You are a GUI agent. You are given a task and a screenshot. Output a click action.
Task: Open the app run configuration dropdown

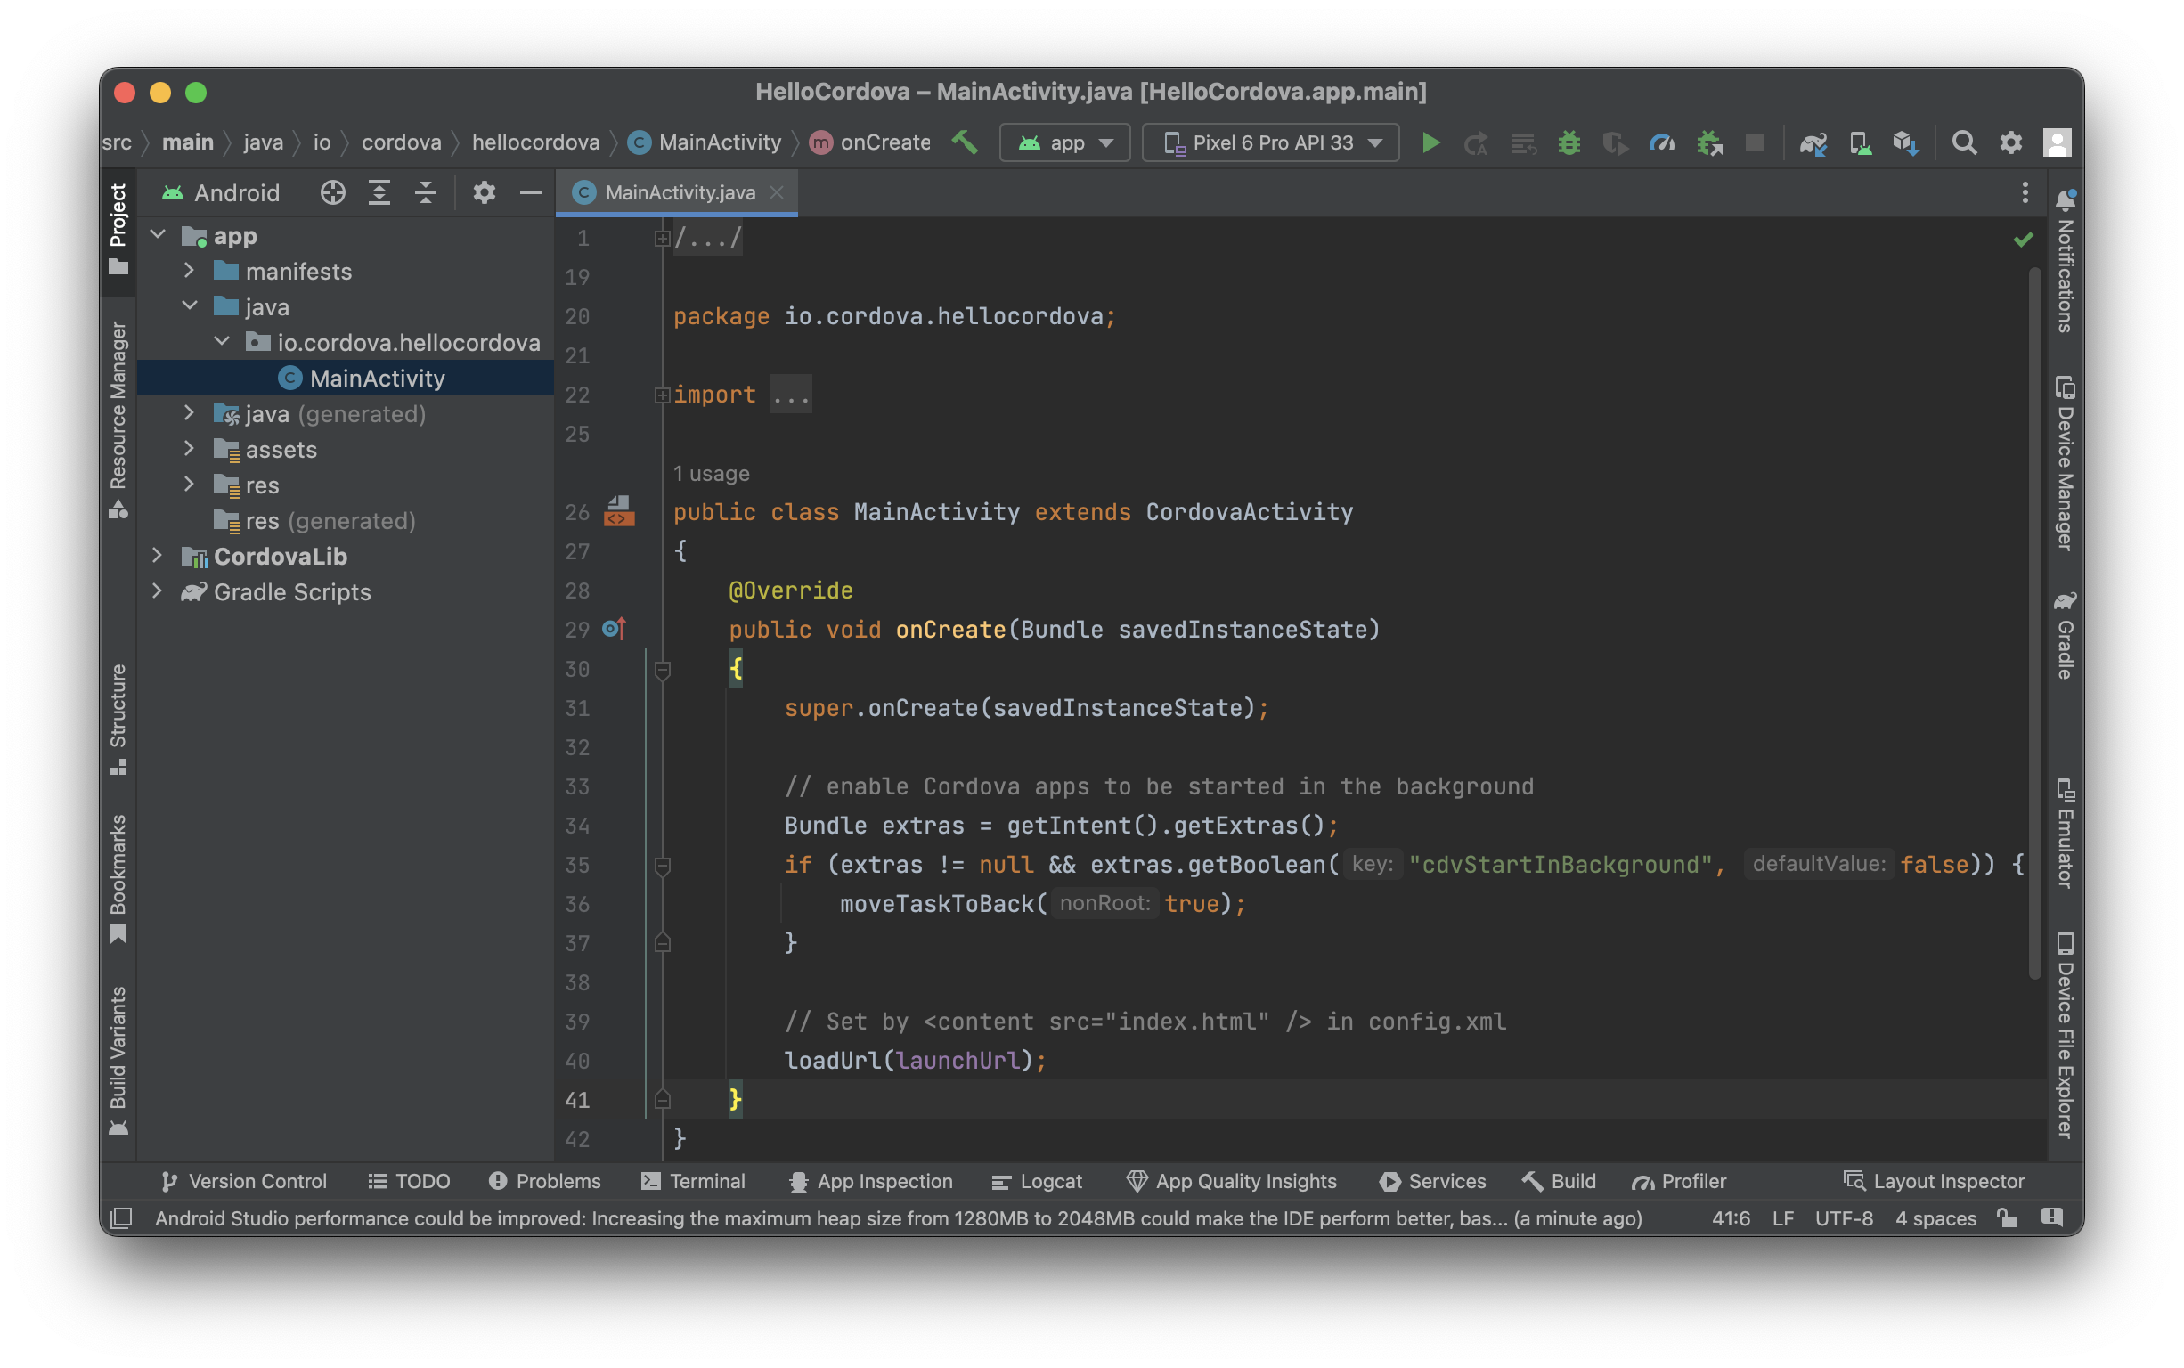1065,143
